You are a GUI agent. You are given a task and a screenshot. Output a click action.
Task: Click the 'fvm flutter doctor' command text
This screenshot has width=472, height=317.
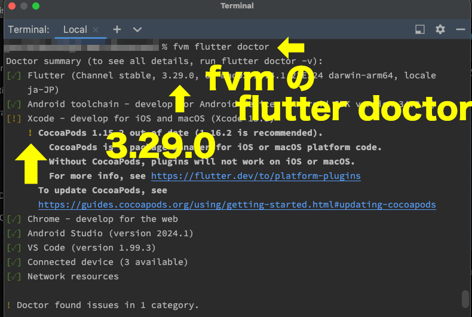tap(221, 47)
